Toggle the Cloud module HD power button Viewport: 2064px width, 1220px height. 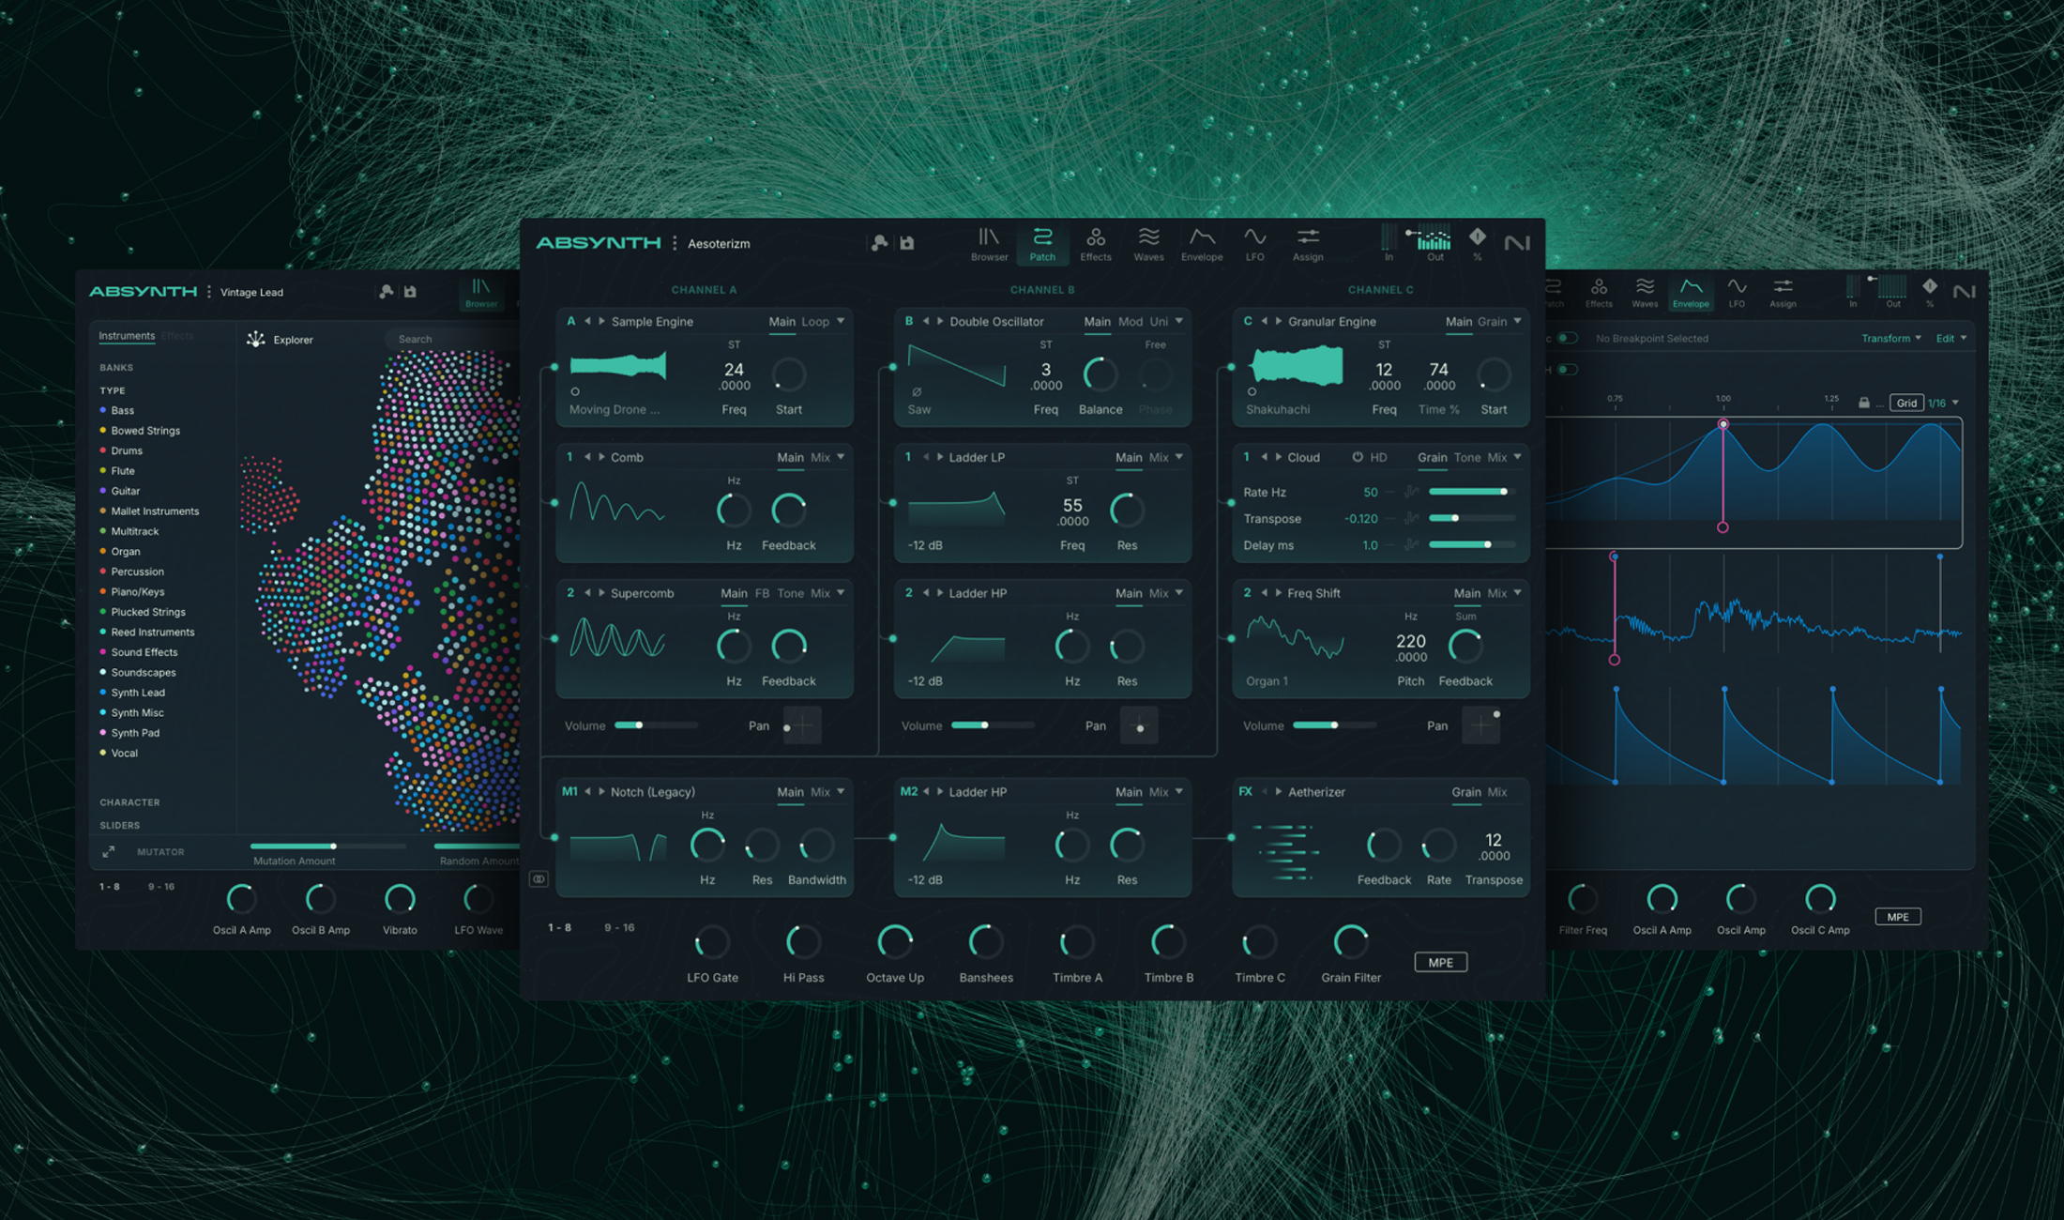click(x=1358, y=457)
